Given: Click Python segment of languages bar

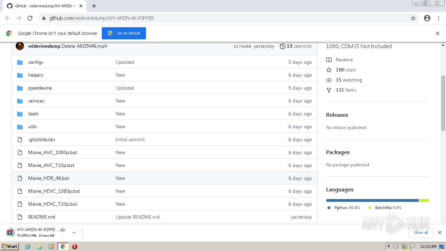Looking at the screenshot, I should [372, 200].
